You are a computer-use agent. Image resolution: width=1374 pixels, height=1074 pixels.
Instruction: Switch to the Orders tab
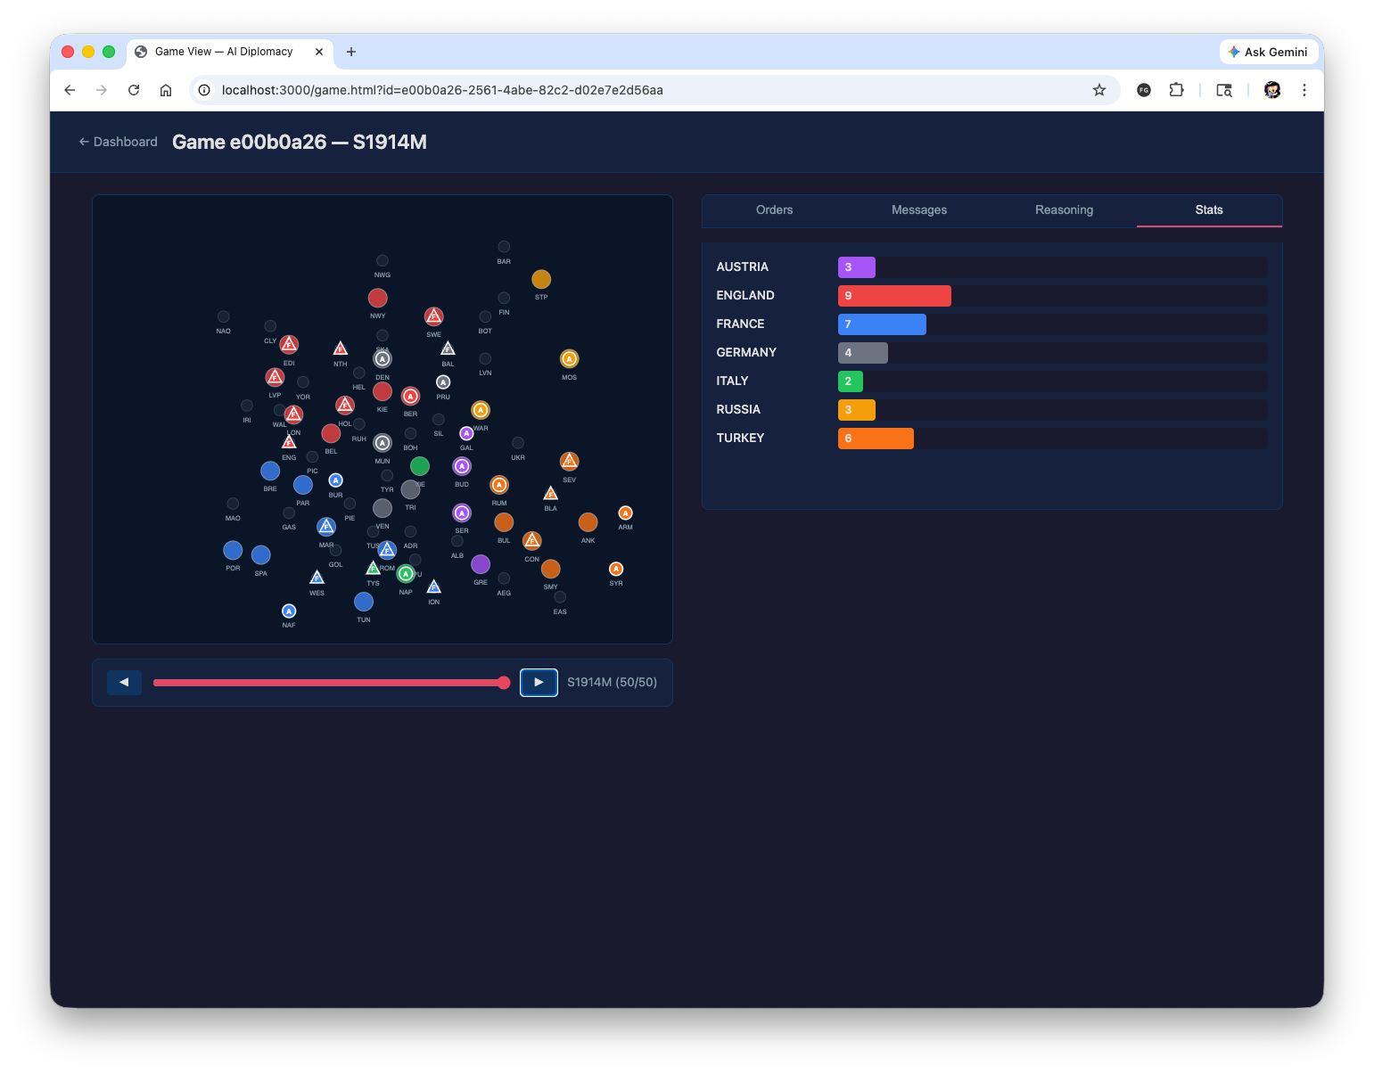(774, 210)
